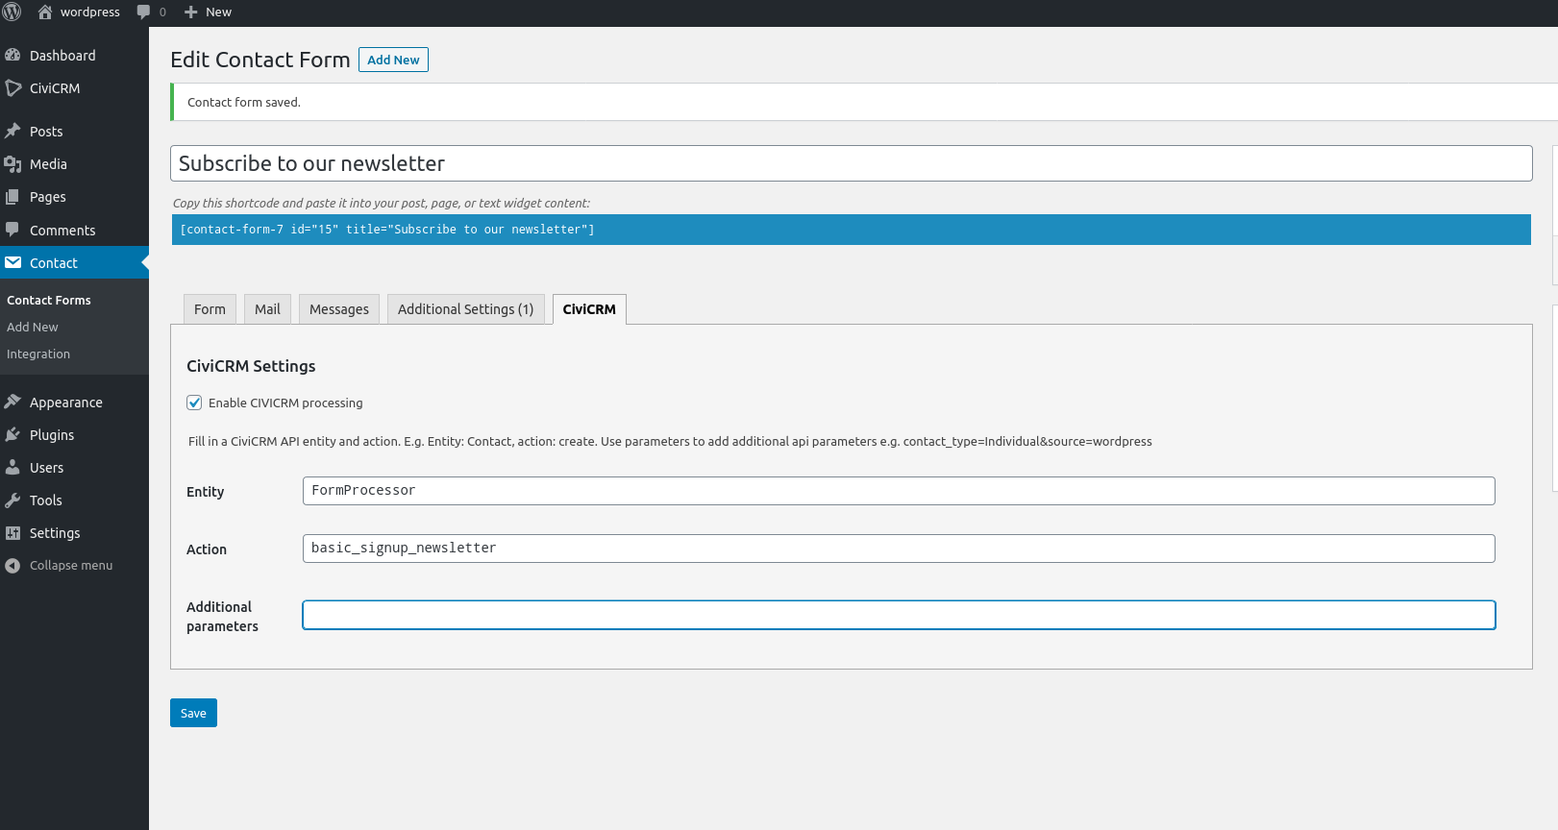Switch to the Form tab
This screenshot has width=1558, height=830.
[x=210, y=309]
